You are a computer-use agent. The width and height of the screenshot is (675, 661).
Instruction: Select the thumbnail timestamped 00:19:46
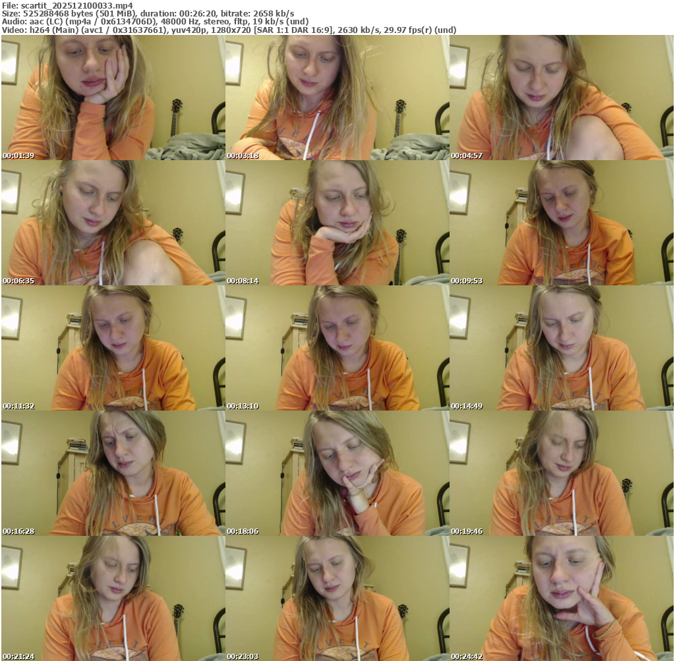click(x=562, y=473)
